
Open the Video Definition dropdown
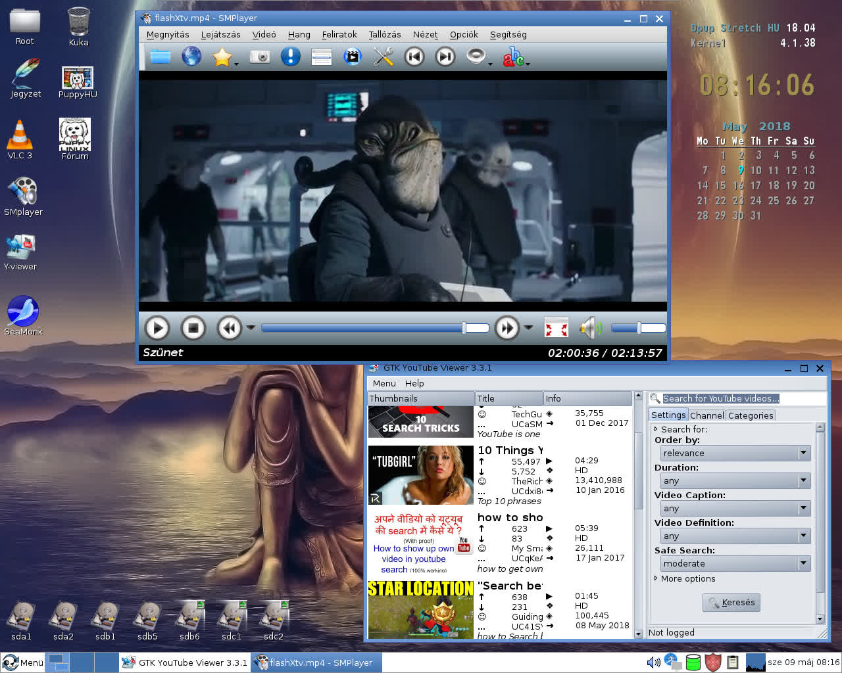[735, 536]
